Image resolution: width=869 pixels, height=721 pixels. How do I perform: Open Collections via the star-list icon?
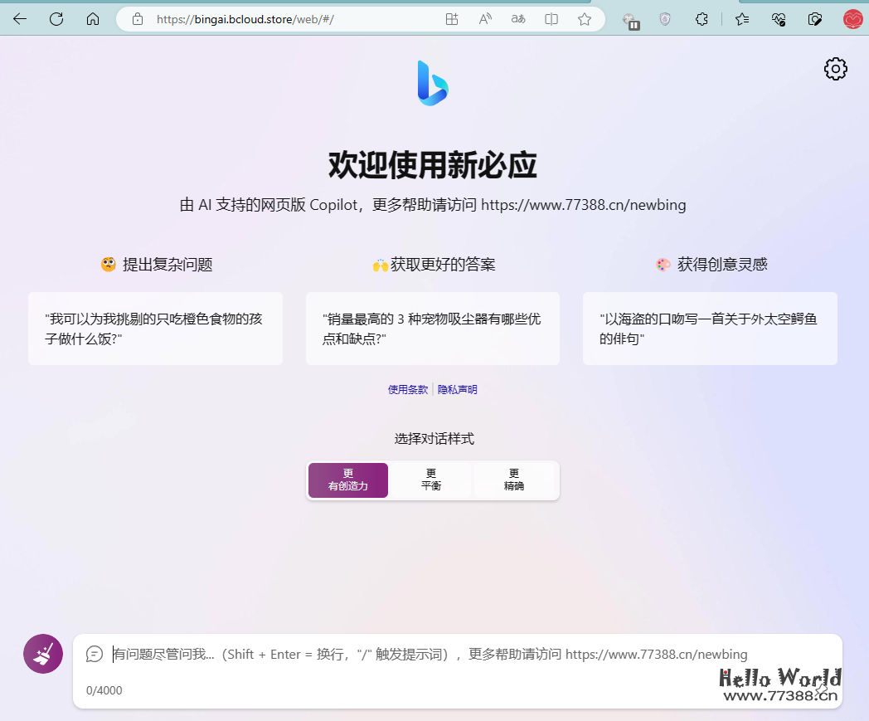point(742,20)
